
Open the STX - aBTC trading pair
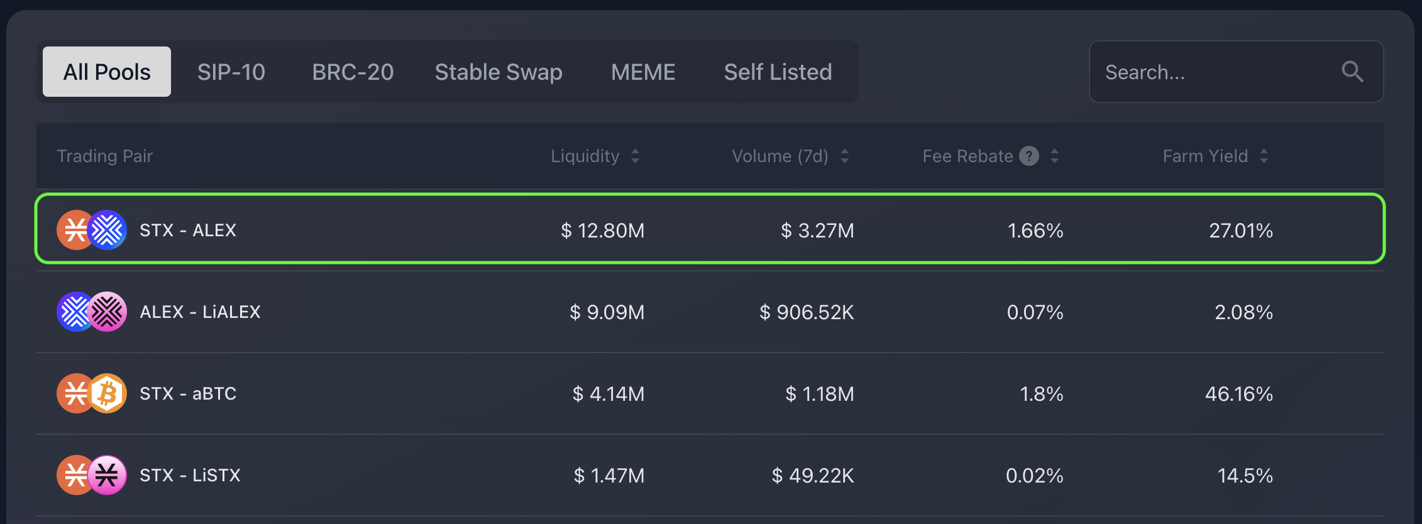188,393
